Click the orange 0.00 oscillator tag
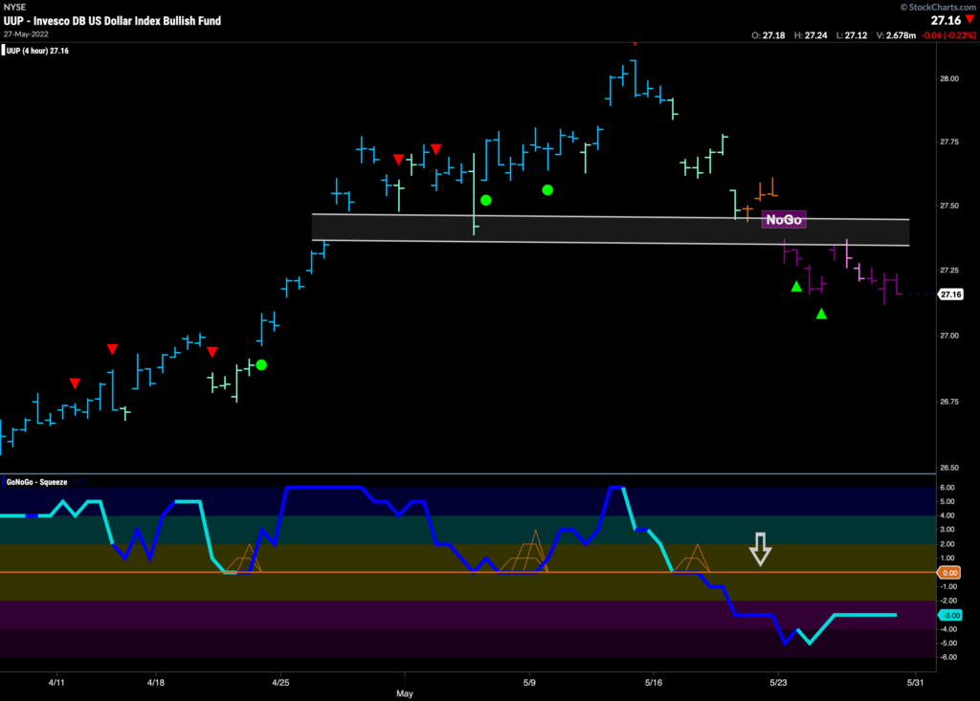 point(949,573)
